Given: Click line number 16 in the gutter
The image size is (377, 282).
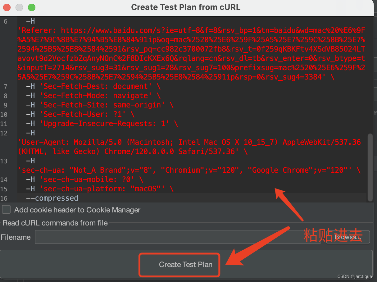Looking at the screenshot, I should (x=6, y=198).
